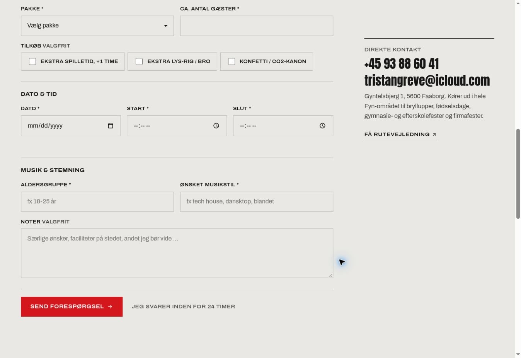Focus the Ca. antal gæster field
The image size is (521, 358).
click(x=257, y=26)
